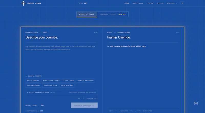Pick the 'Click ripple' example prompt
Viewport: 205px width, 113px height.
coord(68,80)
